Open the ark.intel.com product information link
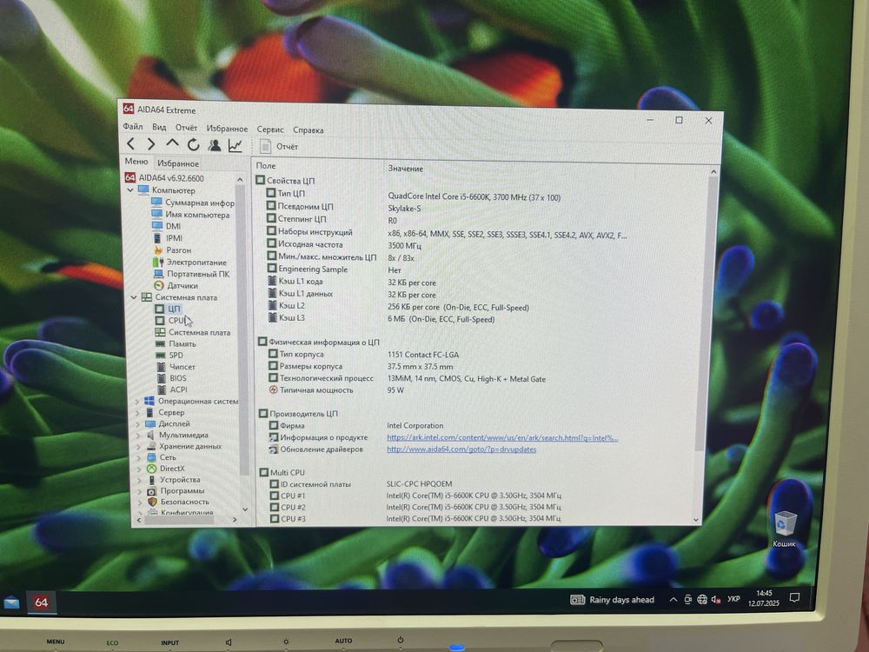The width and height of the screenshot is (869, 652). pyautogui.click(x=502, y=438)
